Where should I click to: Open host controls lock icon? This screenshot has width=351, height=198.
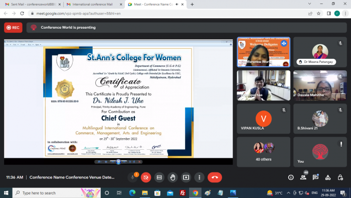point(340,177)
